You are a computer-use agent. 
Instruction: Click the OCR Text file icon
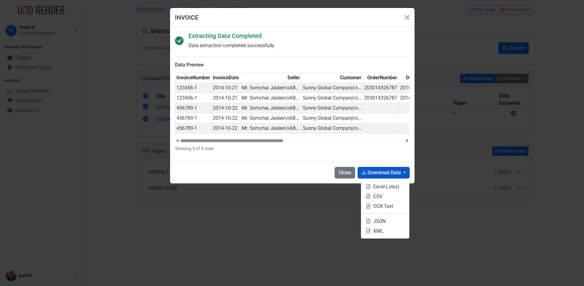[x=368, y=206]
